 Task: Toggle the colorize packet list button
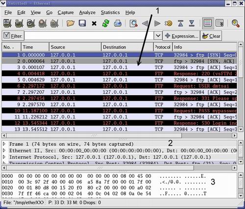tap(208, 23)
